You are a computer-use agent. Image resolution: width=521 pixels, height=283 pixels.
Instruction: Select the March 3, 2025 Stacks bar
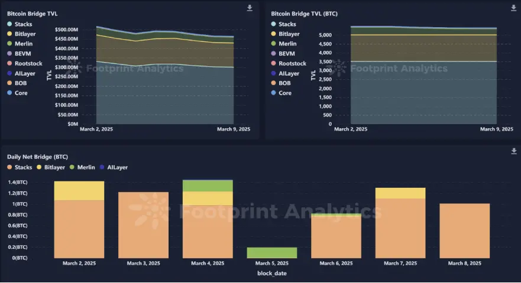(x=143, y=225)
